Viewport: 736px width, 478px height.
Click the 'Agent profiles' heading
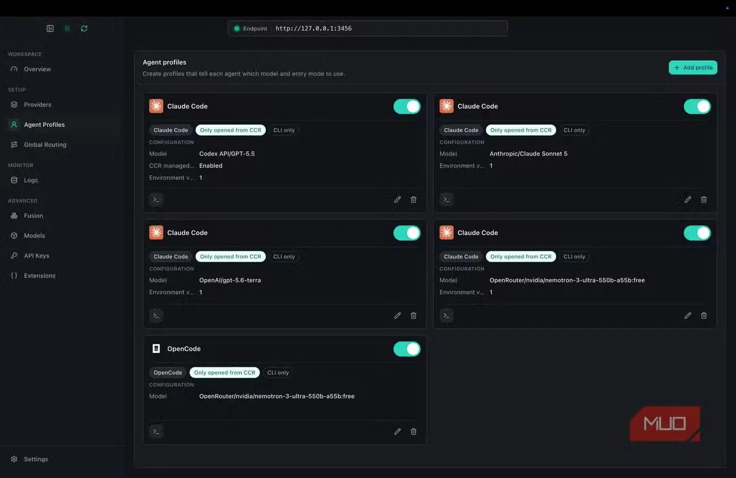(164, 62)
